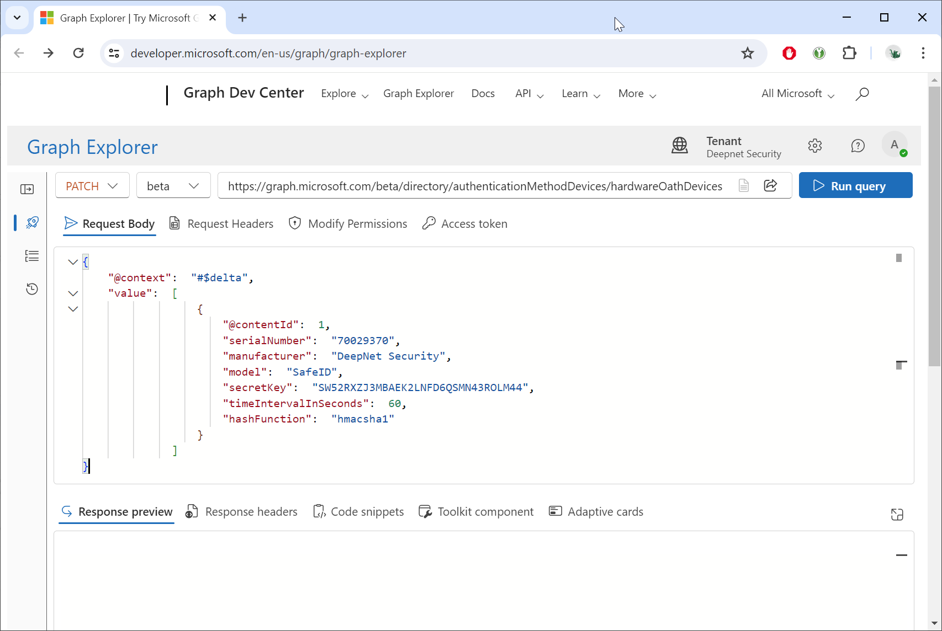This screenshot has height=631, width=942.
Task: Open the settings gear icon
Action: [x=815, y=146]
